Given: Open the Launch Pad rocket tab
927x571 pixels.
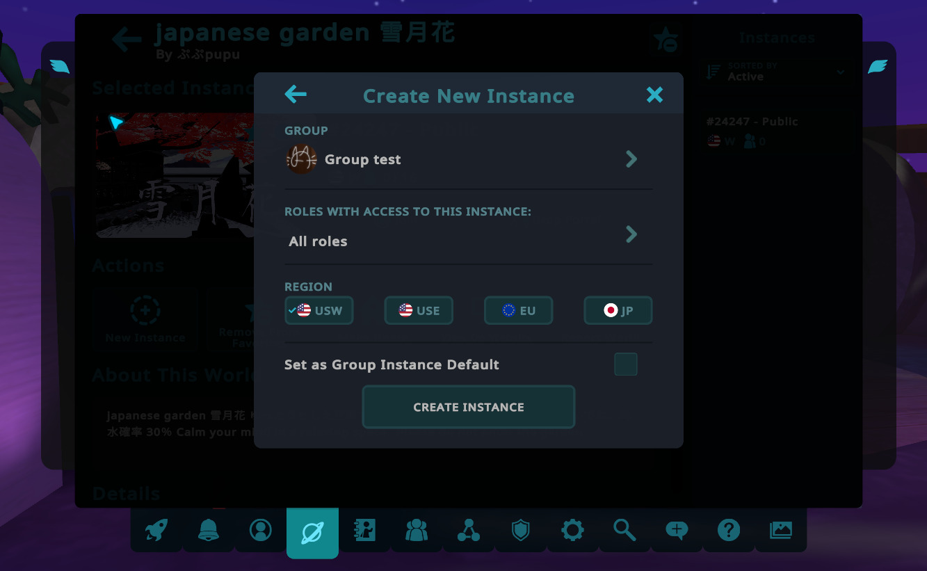Looking at the screenshot, I should tap(156, 531).
